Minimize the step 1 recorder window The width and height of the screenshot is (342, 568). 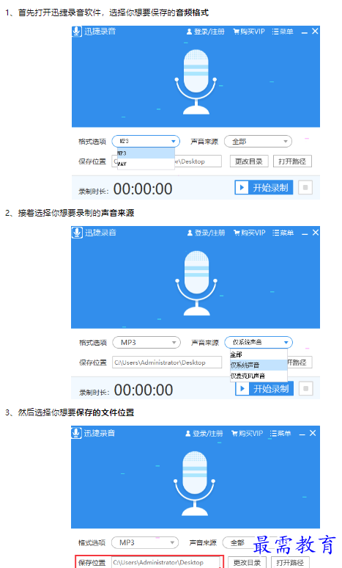(x=305, y=32)
